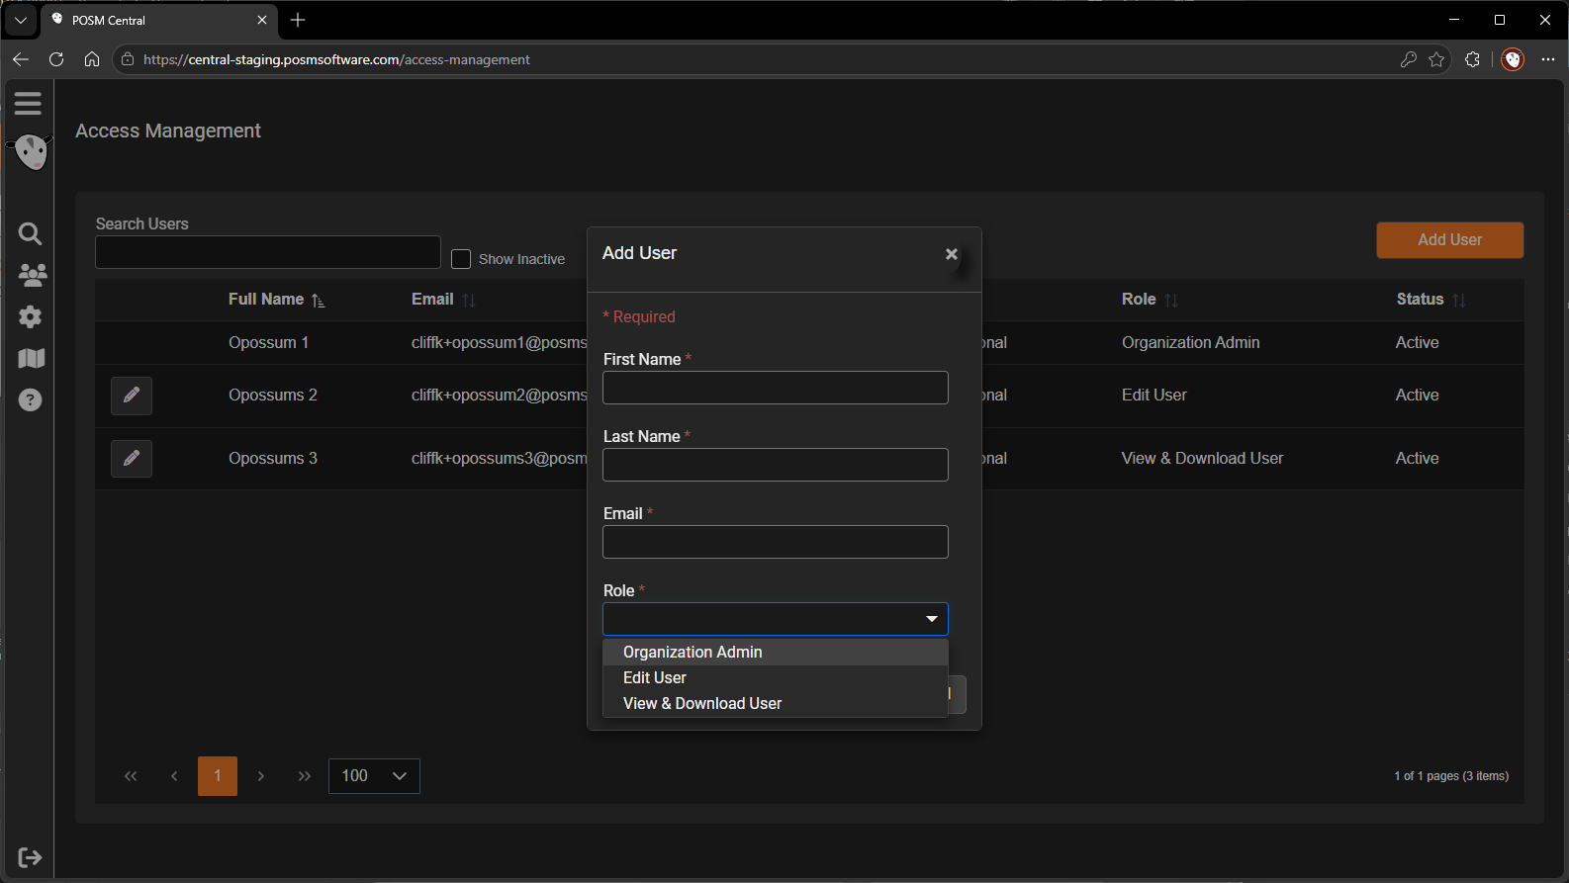This screenshot has width=1569, height=883.
Task: Go to last page of results
Action: click(x=305, y=776)
